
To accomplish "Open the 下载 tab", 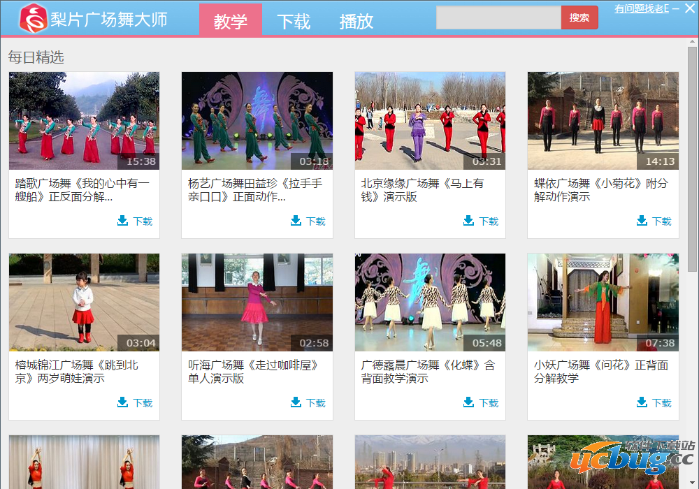I will pyautogui.click(x=294, y=21).
